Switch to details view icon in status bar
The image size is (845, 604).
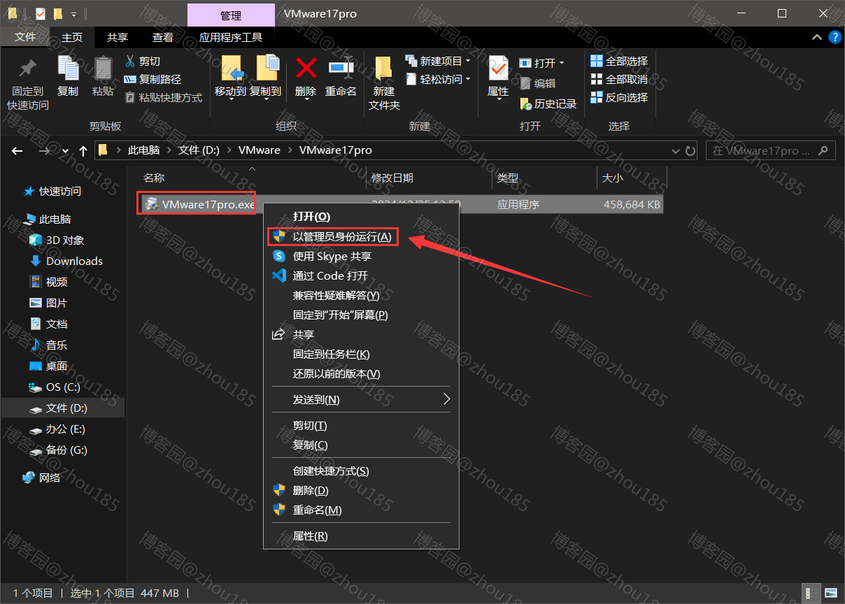point(812,593)
